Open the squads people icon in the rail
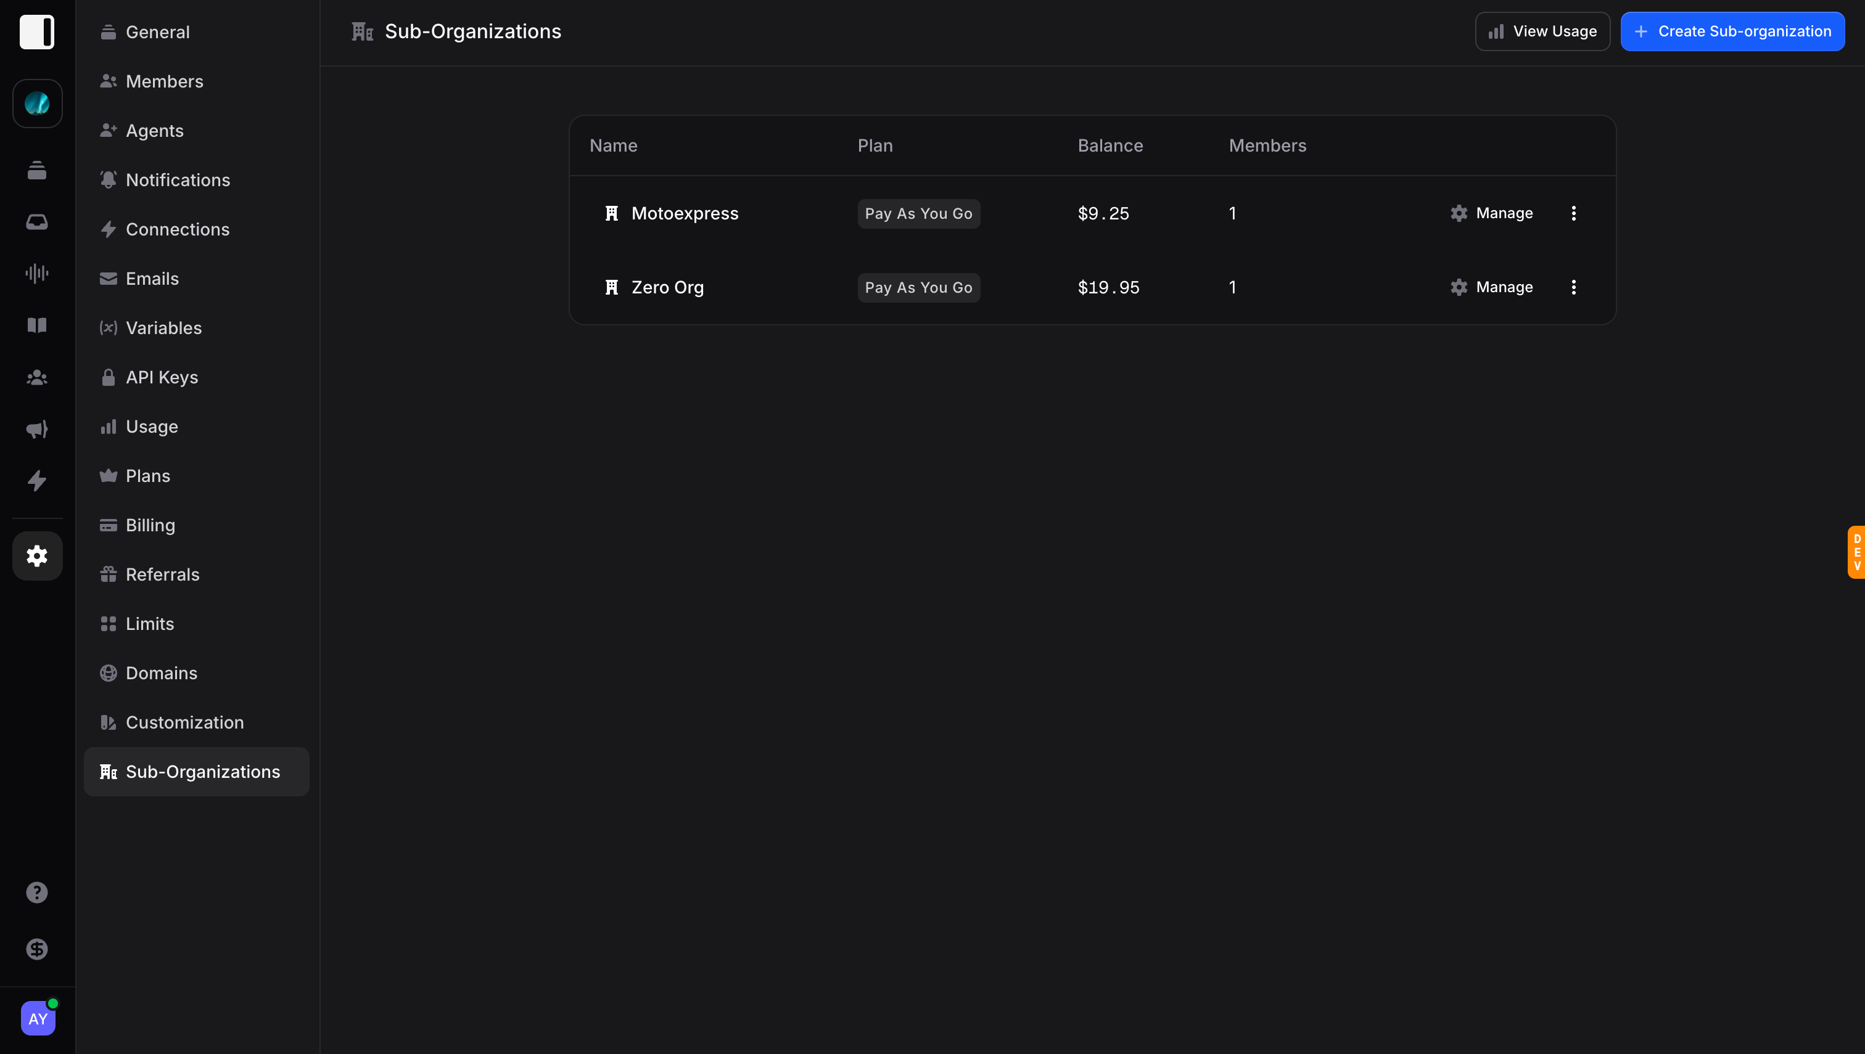This screenshot has width=1865, height=1054. (36, 377)
